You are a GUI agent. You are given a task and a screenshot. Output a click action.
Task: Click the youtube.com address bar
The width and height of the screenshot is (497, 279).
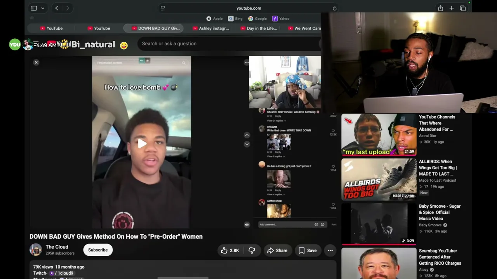248,8
